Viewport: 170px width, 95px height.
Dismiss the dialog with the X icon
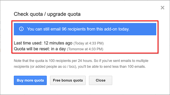162,8
